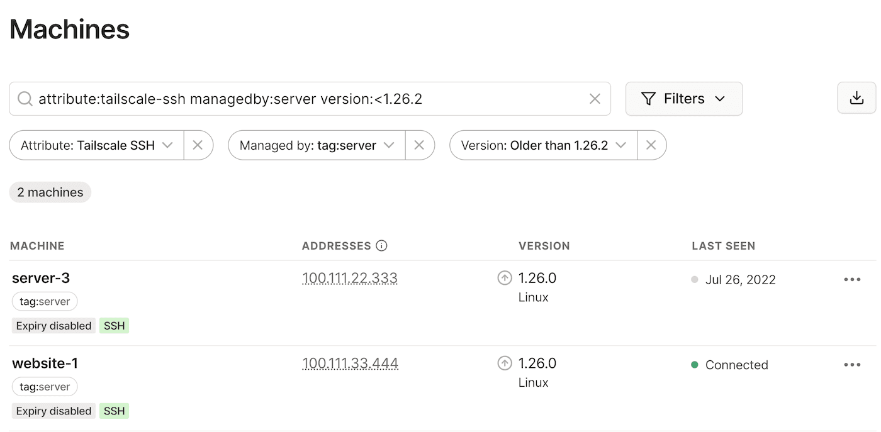Click the search magnifier icon
The height and width of the screenshot is (432, 881).
click(25, 99)
